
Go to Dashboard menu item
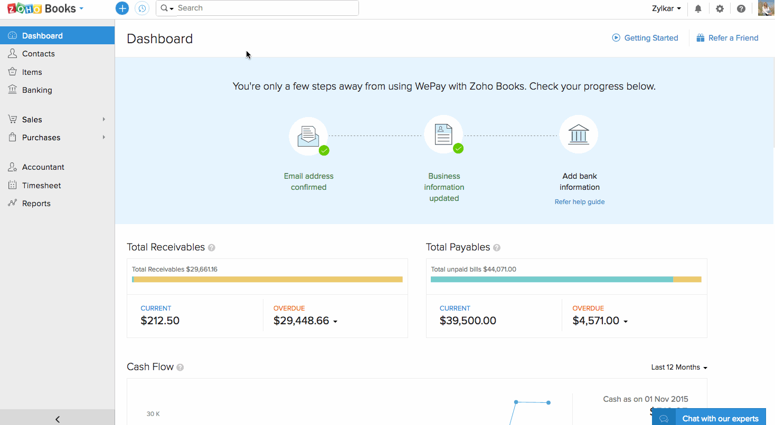(57, 35)
